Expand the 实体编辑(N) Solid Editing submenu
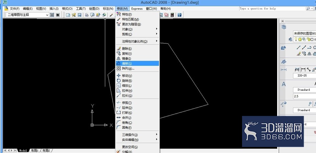Viewport: 316px width, 153px height. (x=137, y=140)
